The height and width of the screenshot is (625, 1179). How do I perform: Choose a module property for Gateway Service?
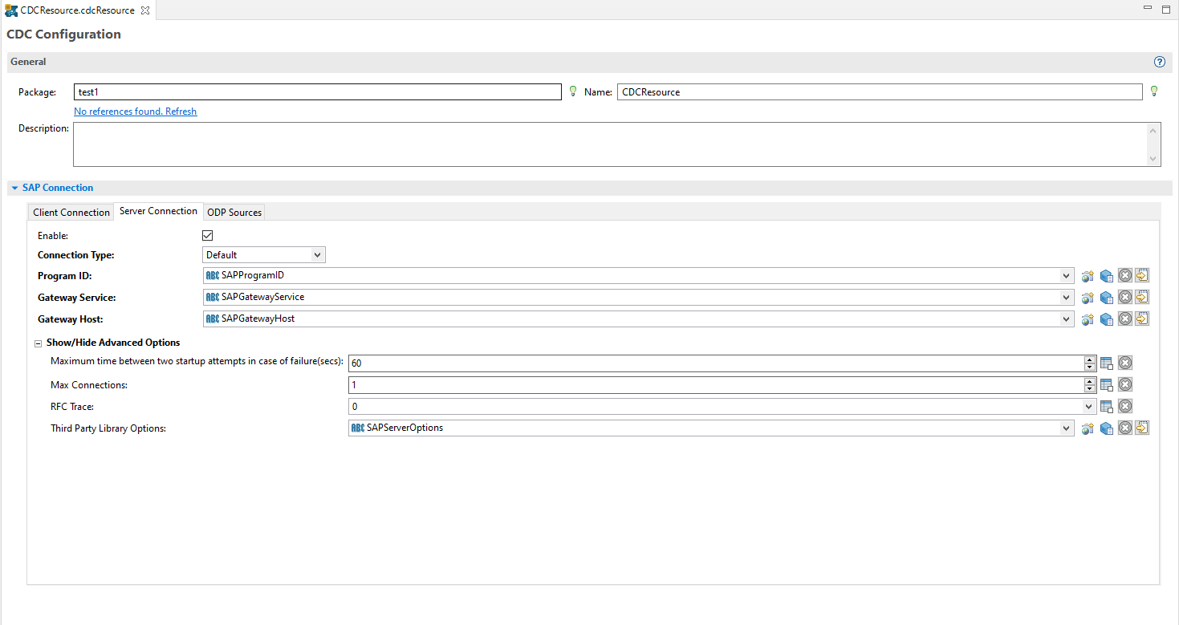click(1107, 298)
